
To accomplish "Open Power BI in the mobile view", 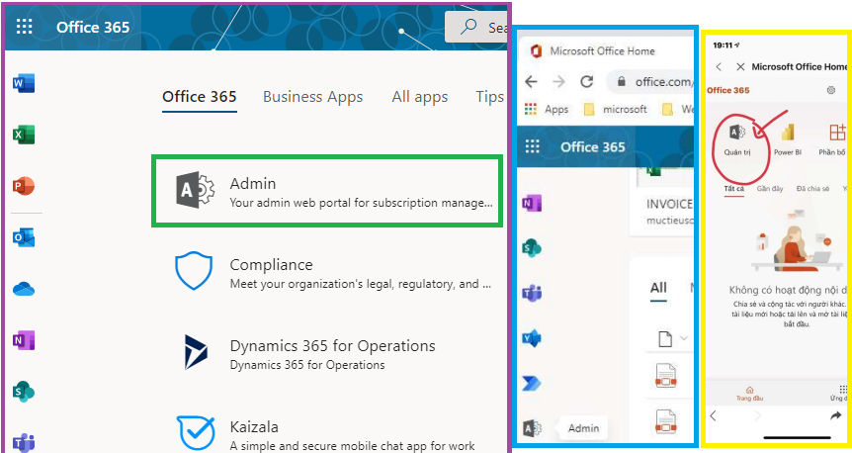I will (788, 139).
